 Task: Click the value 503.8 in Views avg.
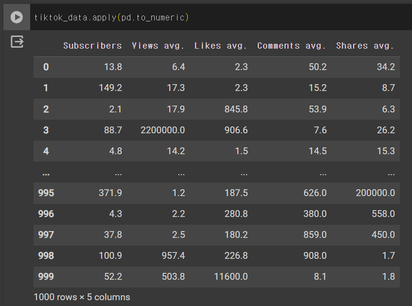click(x=173, y=276)
